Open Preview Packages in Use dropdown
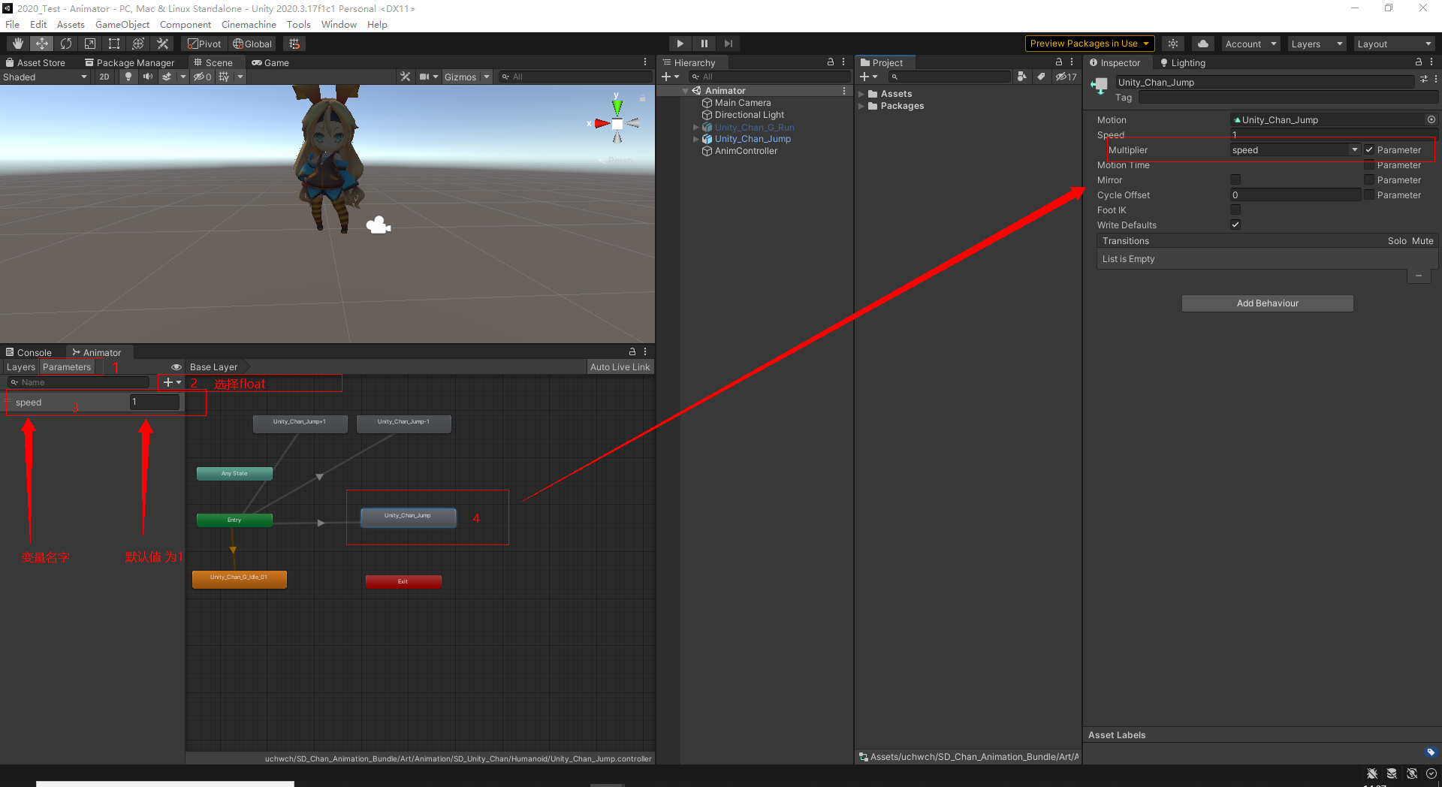This screenshot has width=1442, height=787. (x=1089, y=44)
